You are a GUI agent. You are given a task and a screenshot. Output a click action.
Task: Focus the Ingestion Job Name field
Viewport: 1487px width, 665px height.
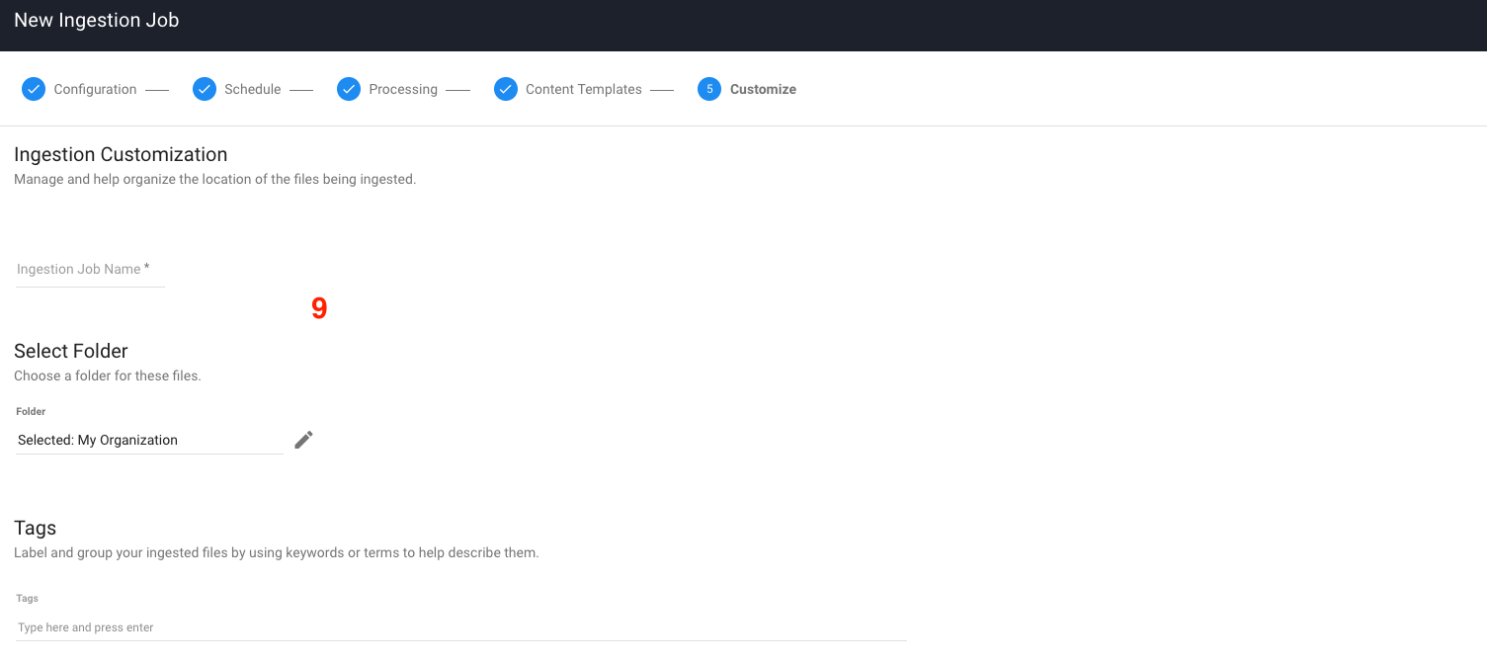click(x=90, y=270)
